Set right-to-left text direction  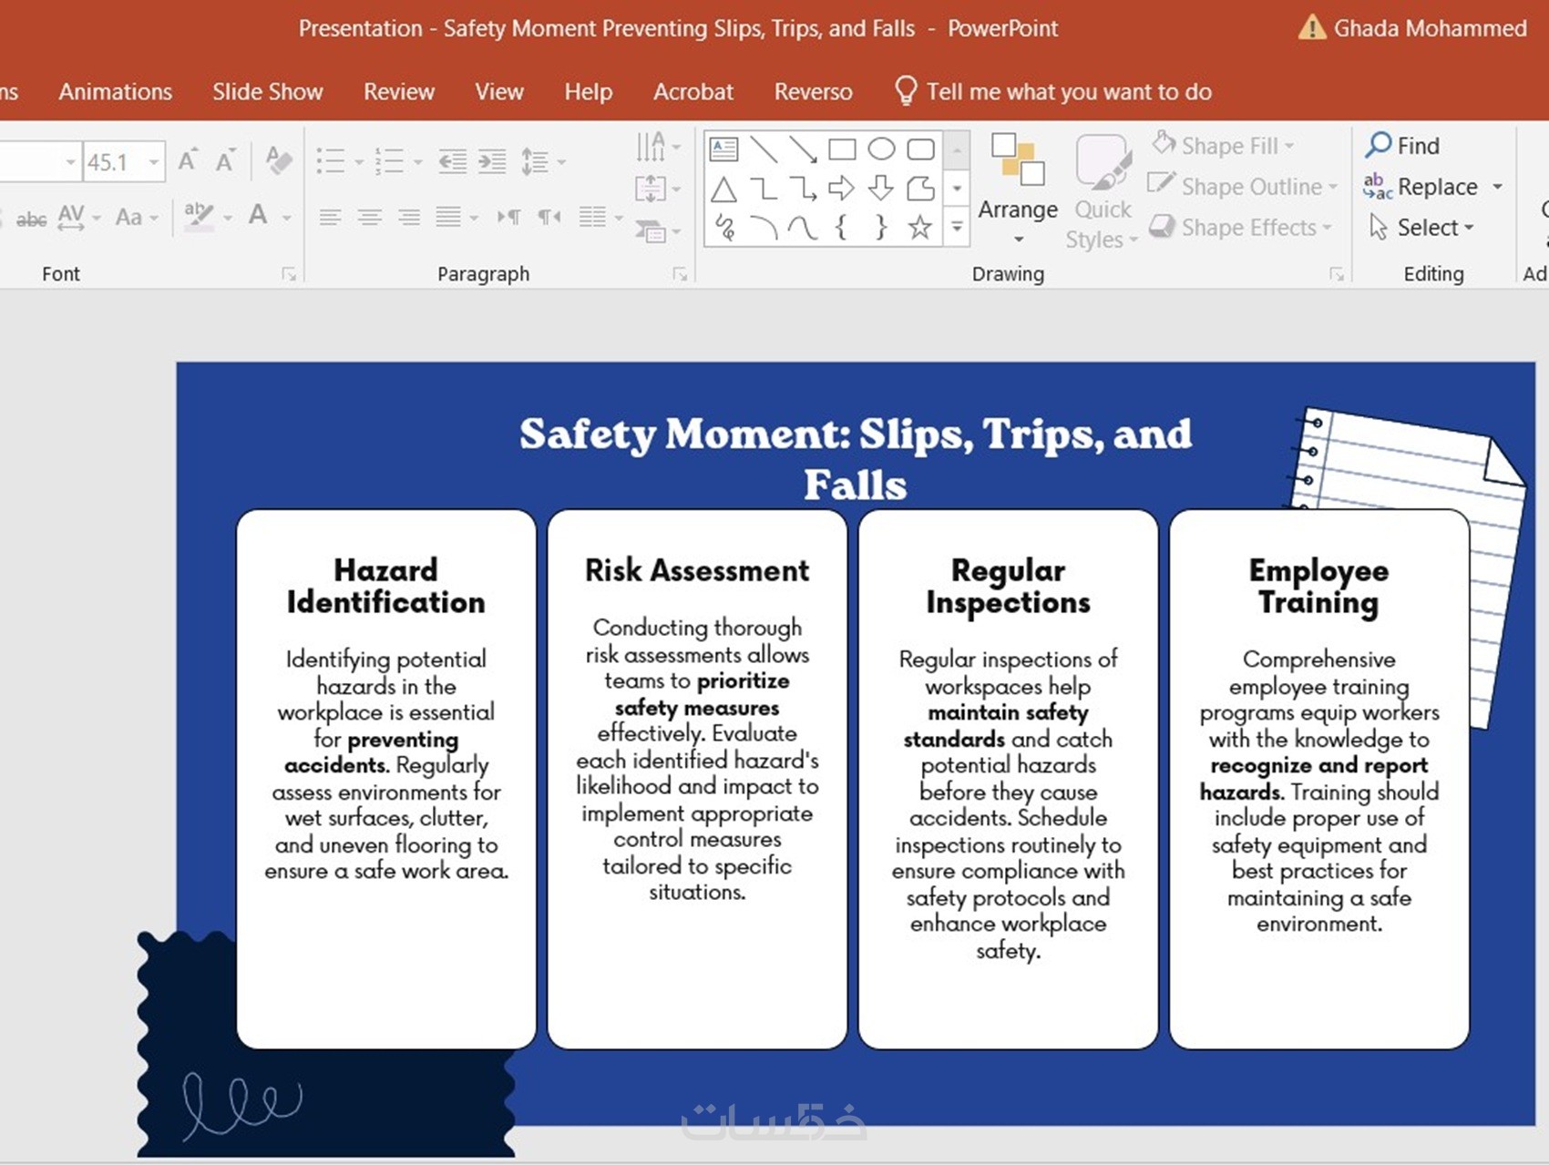(x=549, y=217)
